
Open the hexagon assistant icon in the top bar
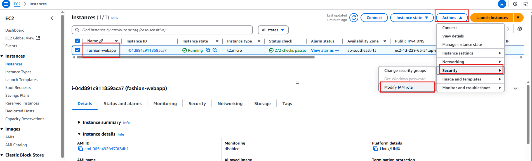pos(515,4)
